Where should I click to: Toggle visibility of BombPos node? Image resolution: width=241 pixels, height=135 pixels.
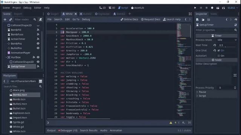click(x=38, y=43)
